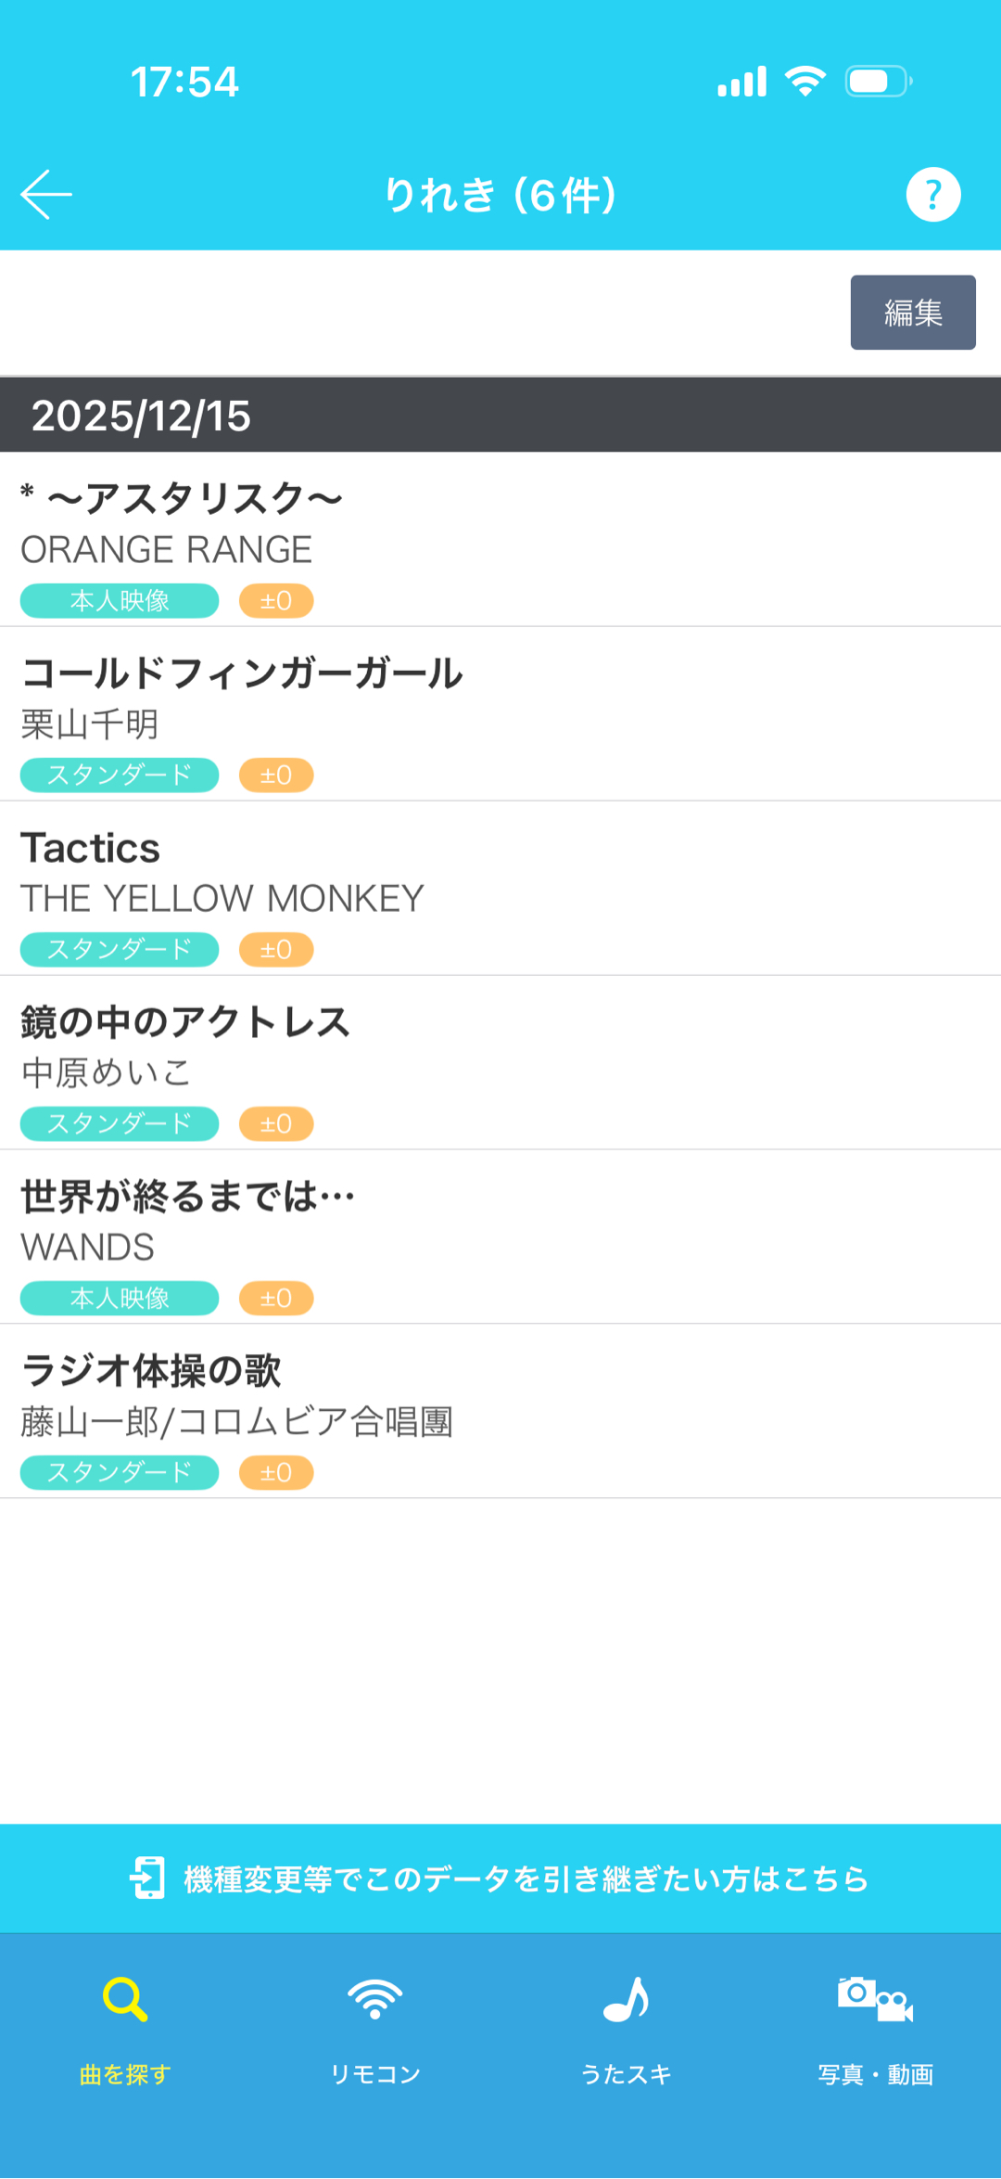Choose Tactics by THE YELLOW MONKEY
Screen dimensions: 1001x2179
(91, 848)
